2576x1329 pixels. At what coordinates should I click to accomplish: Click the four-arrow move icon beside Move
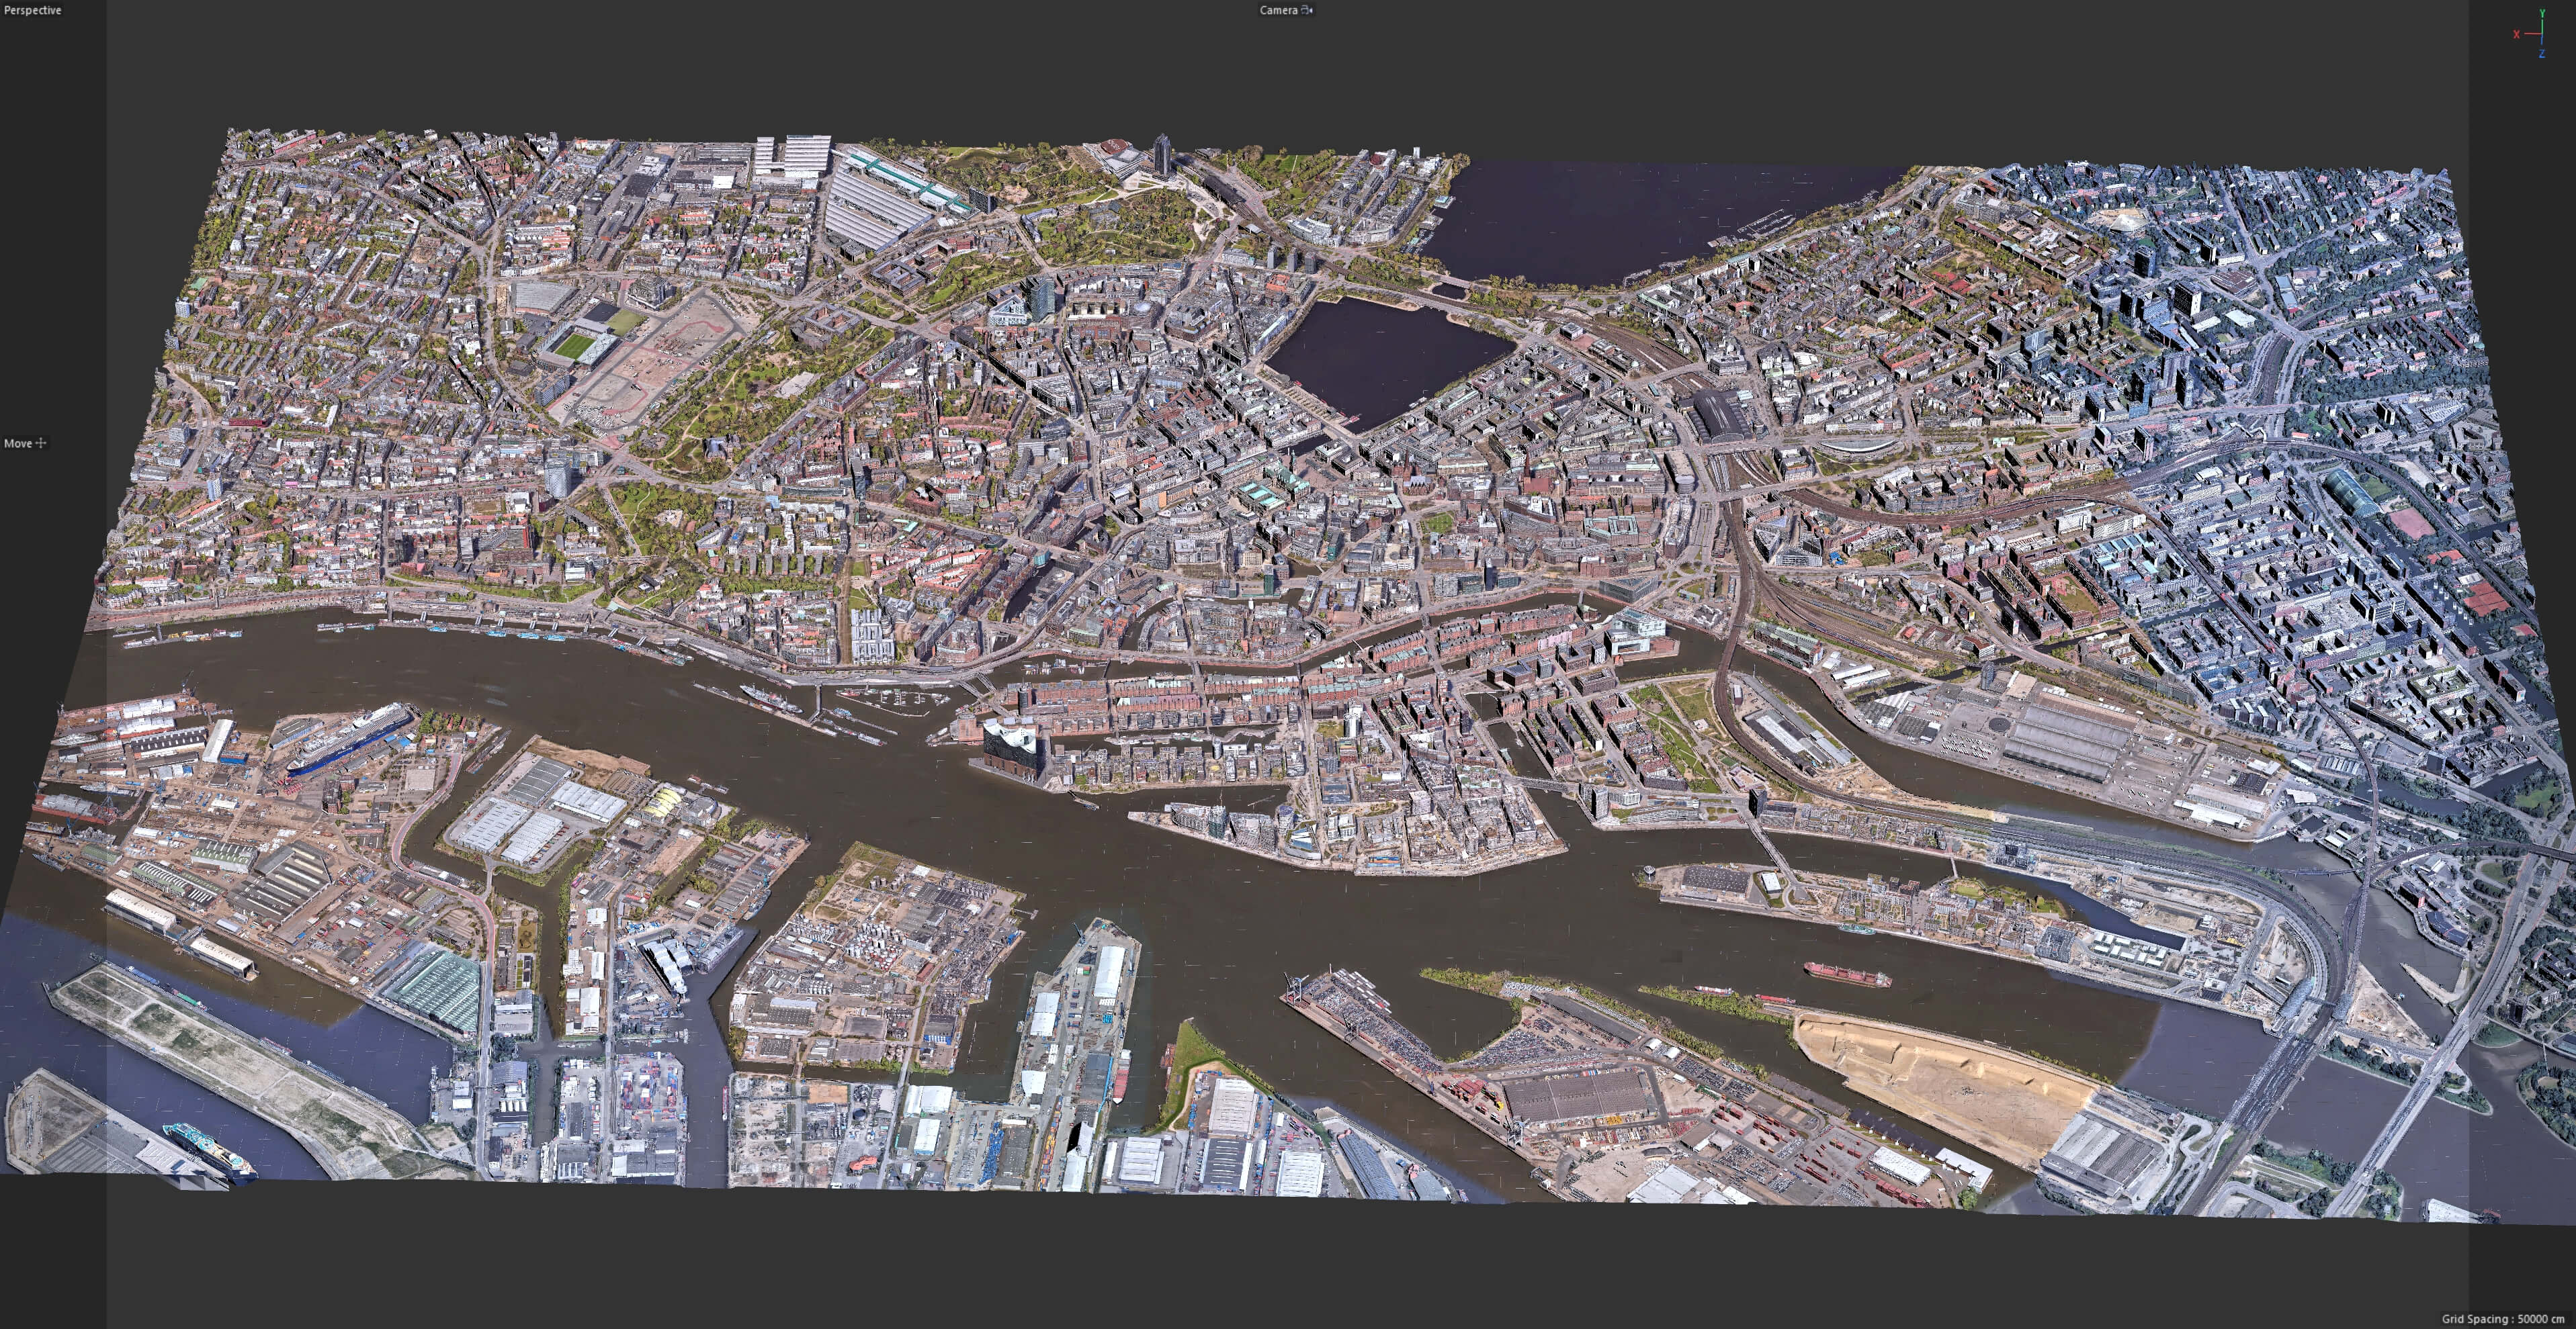(x=41, y=443)
